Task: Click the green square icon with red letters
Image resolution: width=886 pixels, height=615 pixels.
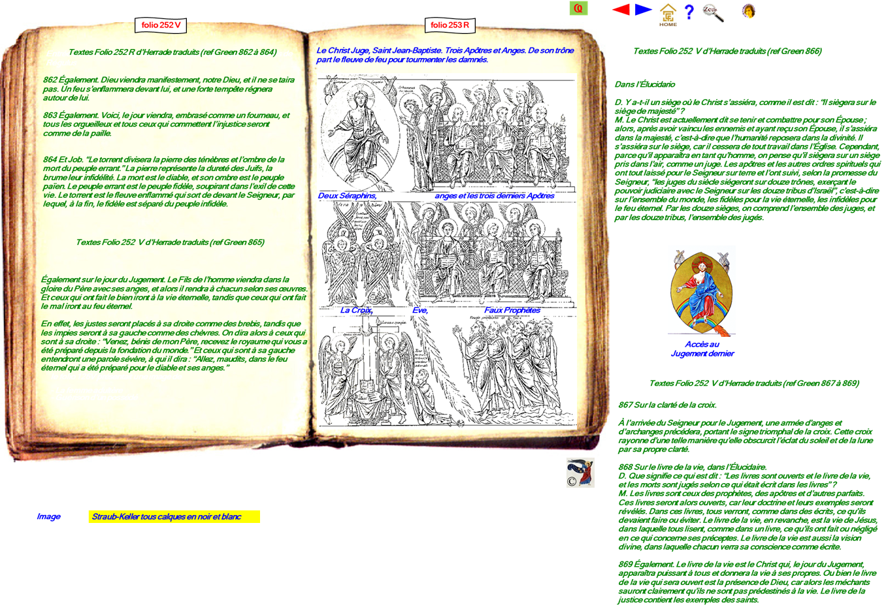Action: pyautogui.click(x=579, y=8)
